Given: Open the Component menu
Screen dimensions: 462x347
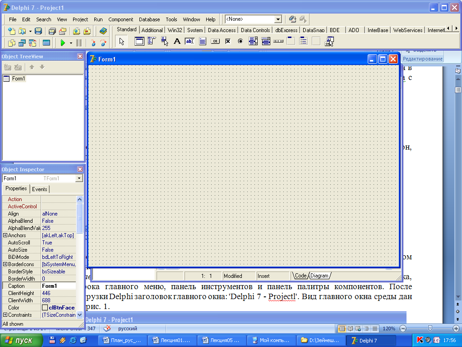Looking at the screenshot, I should [x=120, y=19].
